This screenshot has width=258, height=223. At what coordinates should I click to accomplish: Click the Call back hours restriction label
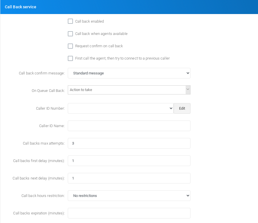click(x=43, y=196)
